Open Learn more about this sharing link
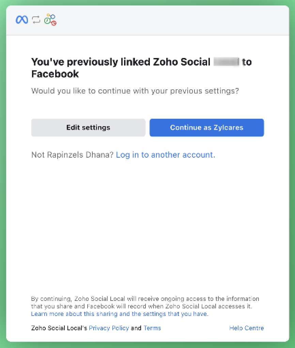The width and height of the screenshot is (295, 348). [120, 314]
